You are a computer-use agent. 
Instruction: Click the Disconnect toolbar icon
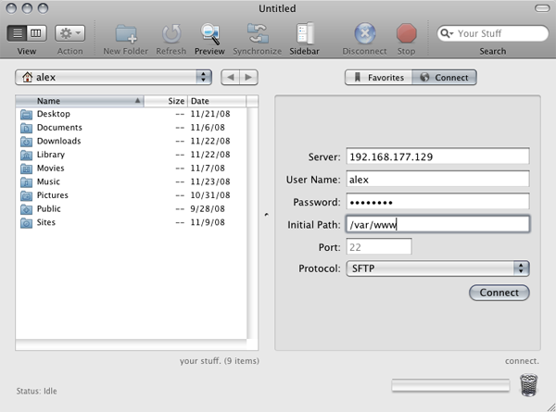365,33
